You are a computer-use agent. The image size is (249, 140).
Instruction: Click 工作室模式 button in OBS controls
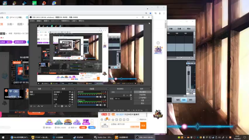tap(143, 98)
